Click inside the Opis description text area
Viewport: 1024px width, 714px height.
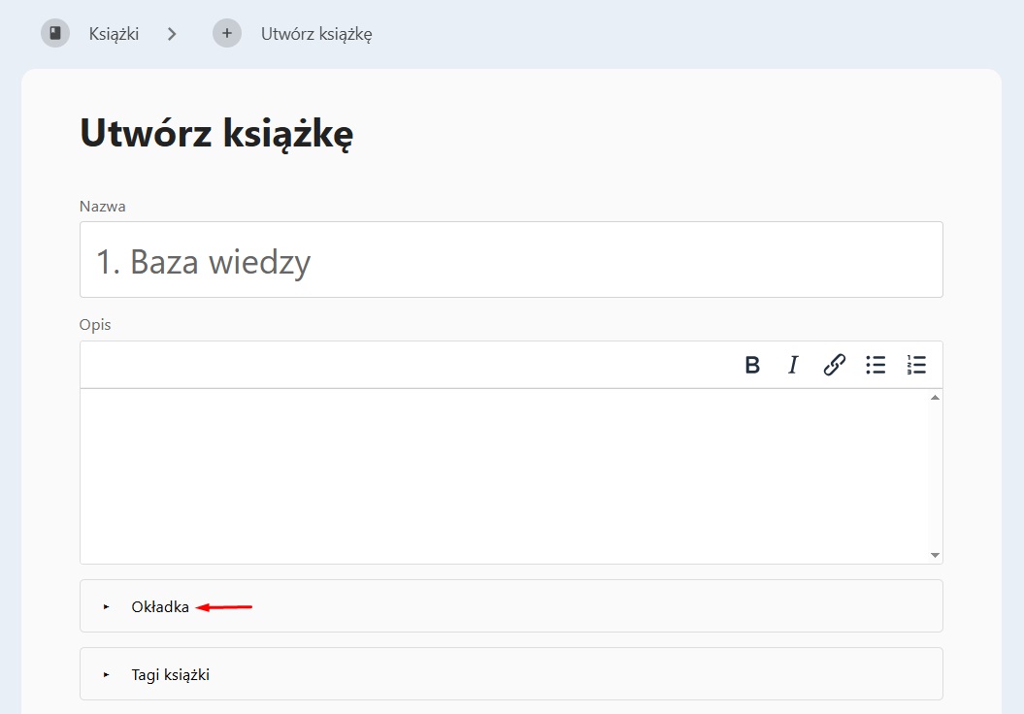(505, 475)
